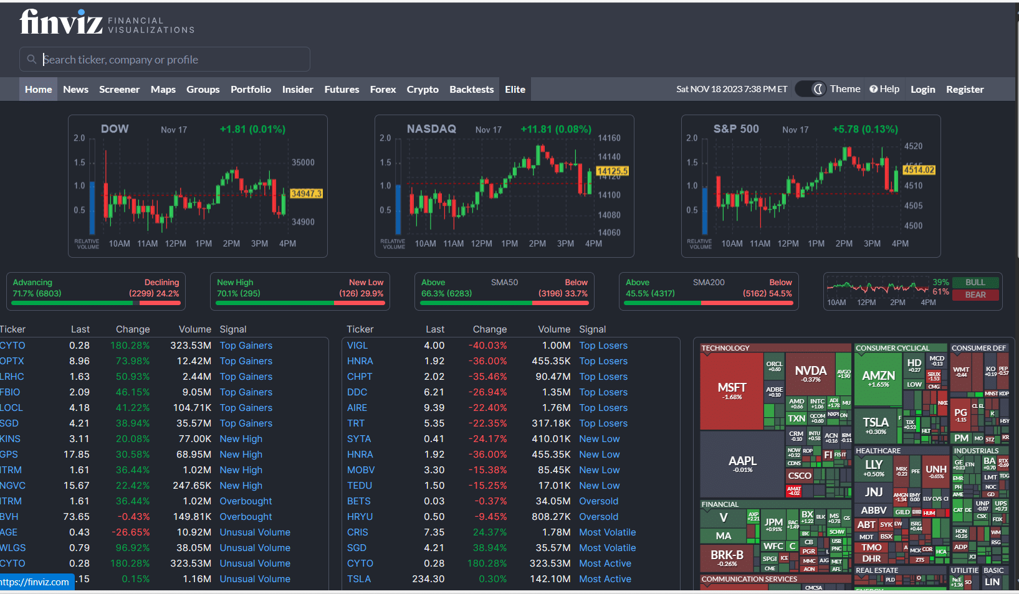The width and height of the screenshot is (1019, 594).
Task: Toggle the dark theme switch
Action: tap(811, 89)
